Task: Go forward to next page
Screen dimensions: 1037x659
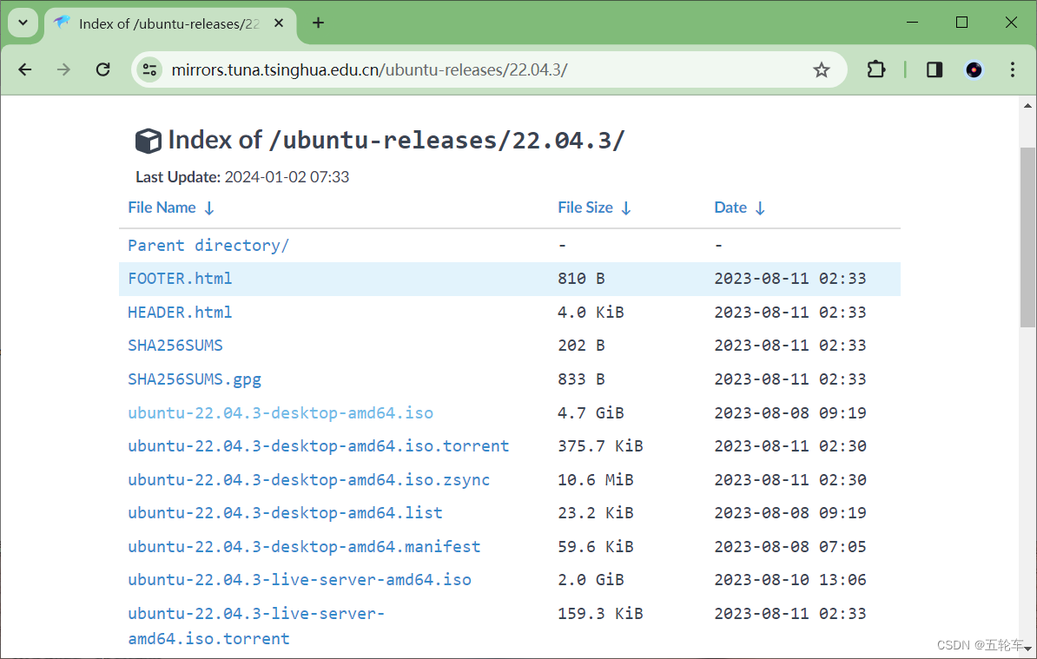Action: tap(63, 69)
